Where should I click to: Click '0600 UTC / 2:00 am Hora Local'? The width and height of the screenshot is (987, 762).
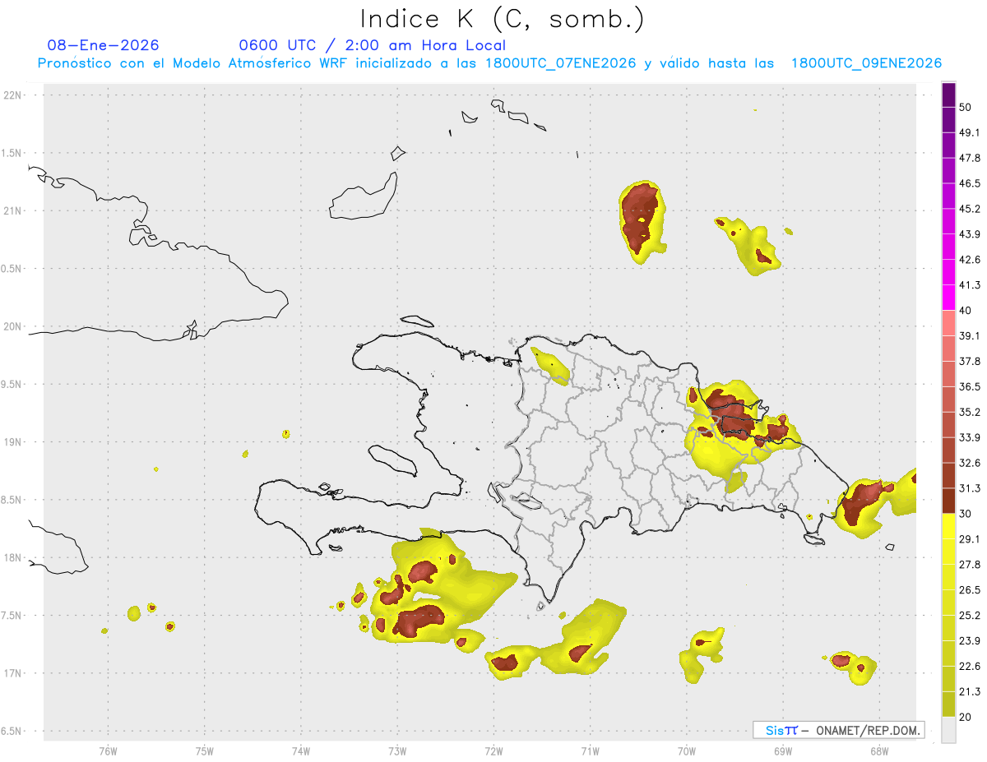[x=372, y=45]
